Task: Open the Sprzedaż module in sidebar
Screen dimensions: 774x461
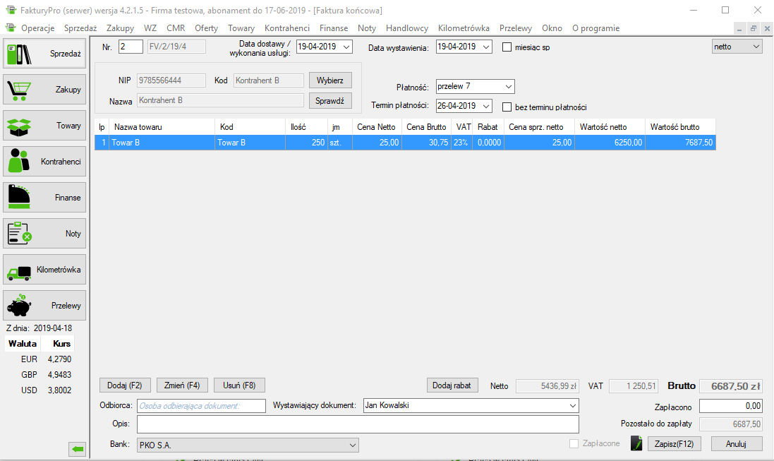Action: coord(44,54)
